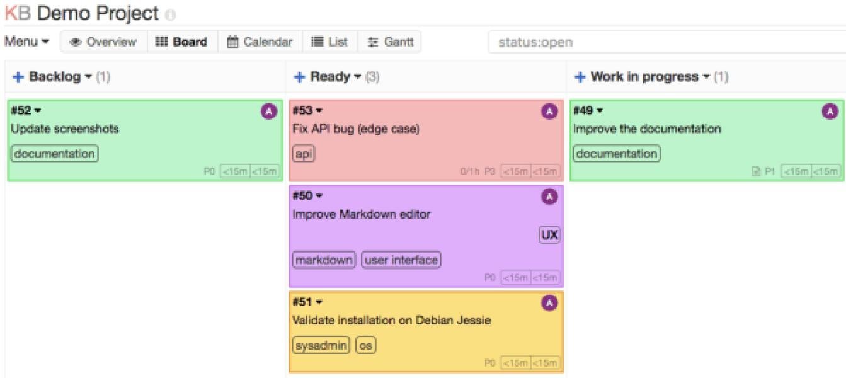Click the calendar icon on the Calendar tab
Image resolution: width=846 pixels, height=378 pixels.
tap(233, 42)
